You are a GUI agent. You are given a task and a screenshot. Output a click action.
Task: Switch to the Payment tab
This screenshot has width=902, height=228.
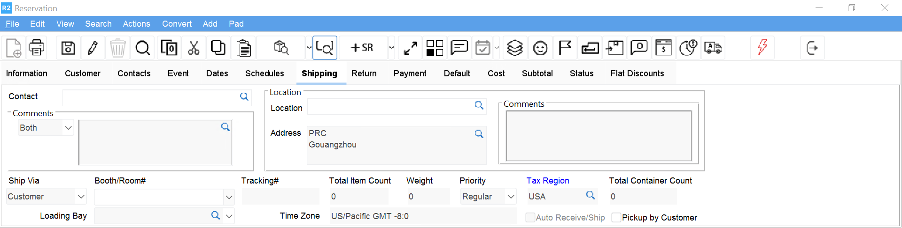(410, 74)
